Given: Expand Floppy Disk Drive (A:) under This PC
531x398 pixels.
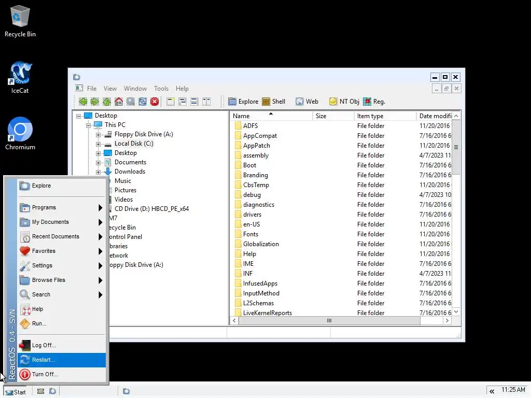Looking at the screenshot, I should pyautogui.click(x=98, y=135).
